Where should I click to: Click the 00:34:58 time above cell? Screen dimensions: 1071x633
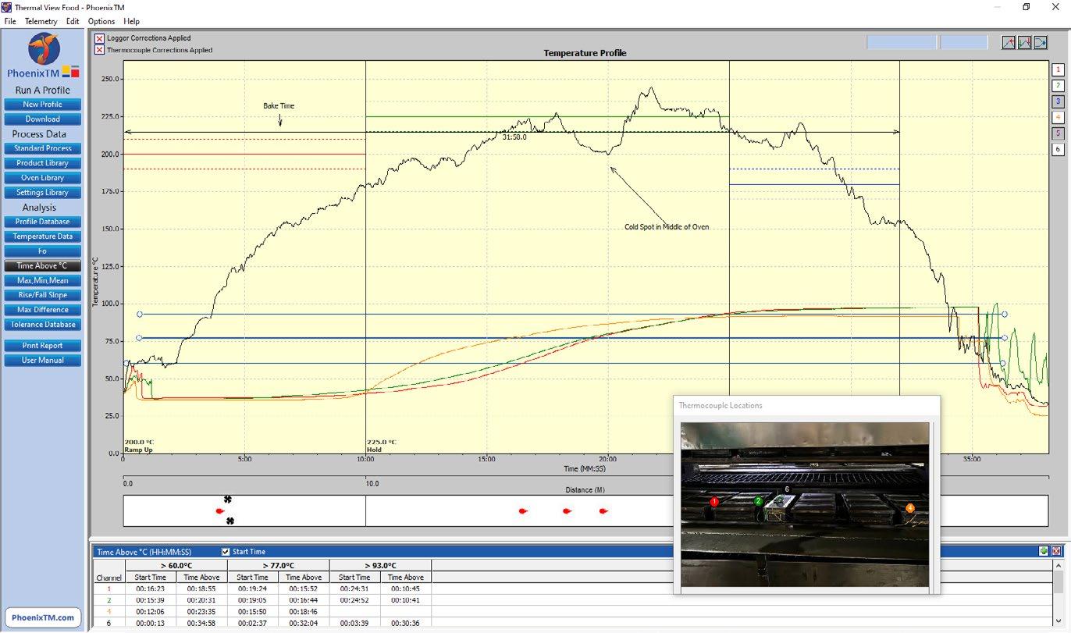(201, 623)
